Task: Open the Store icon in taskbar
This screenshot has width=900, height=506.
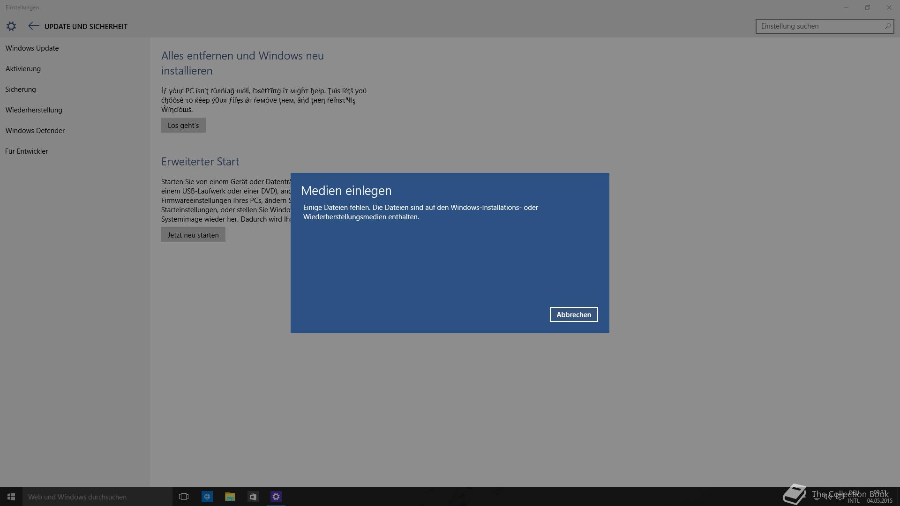Action: pyautogui.click(x=253, y=497)
